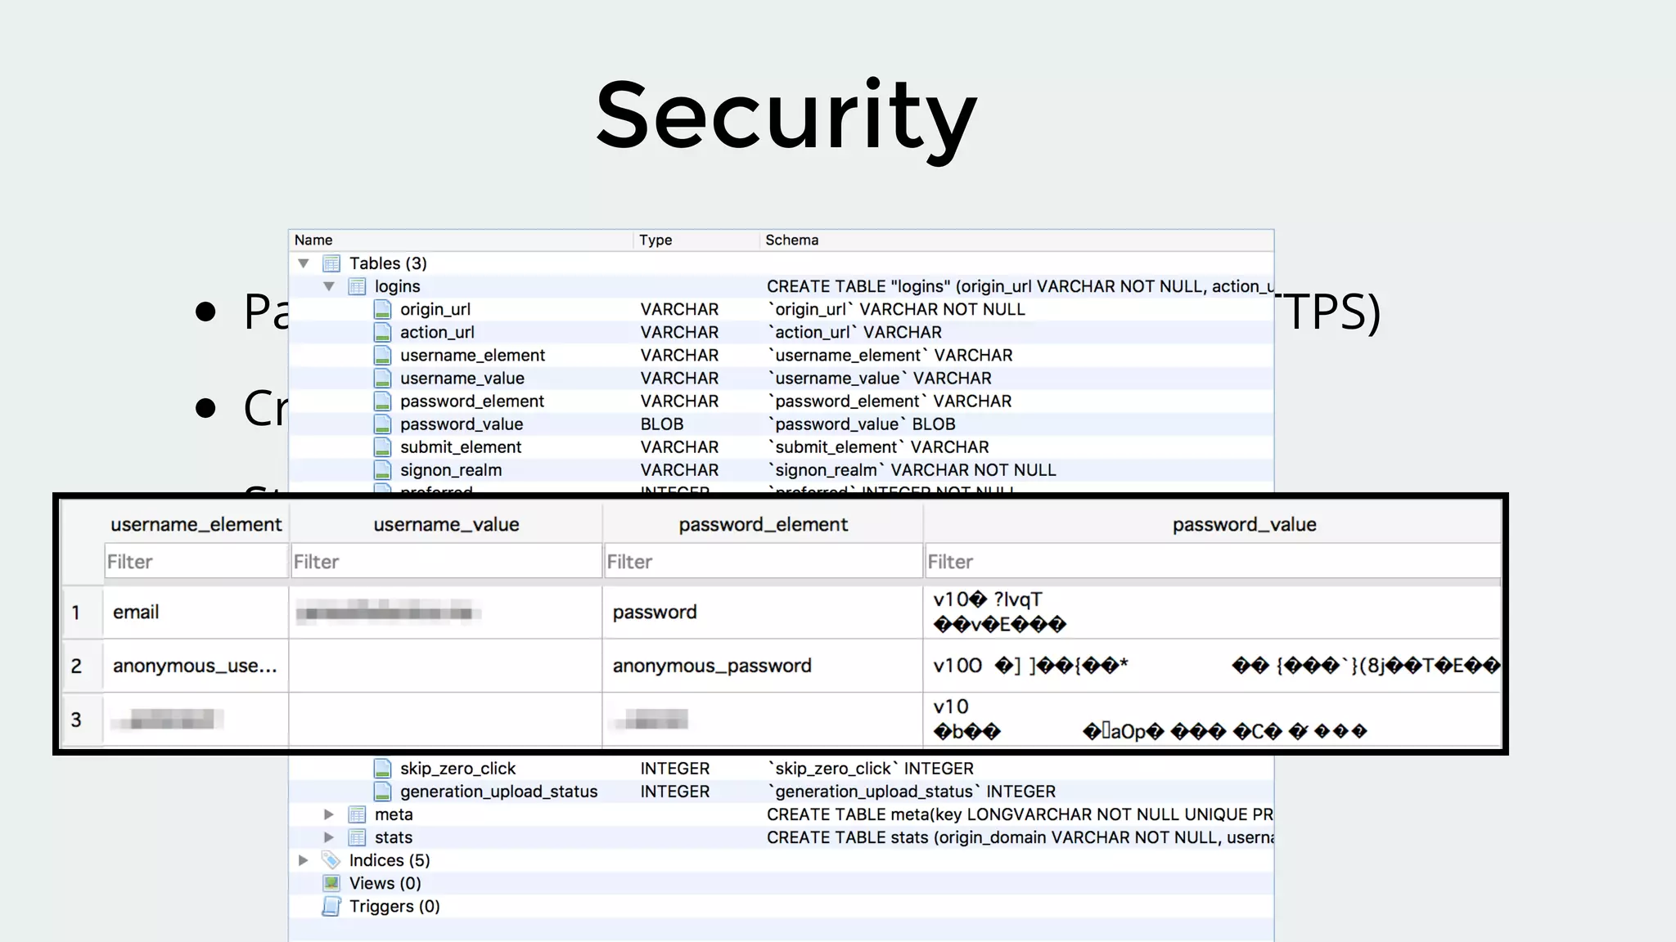Click the logins table icon

(357, 286)
